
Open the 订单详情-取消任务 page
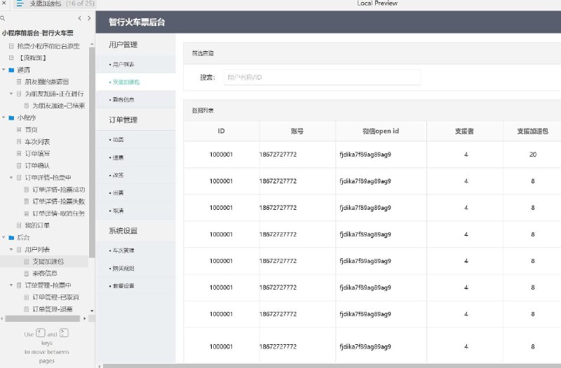[x=59, y=213]
